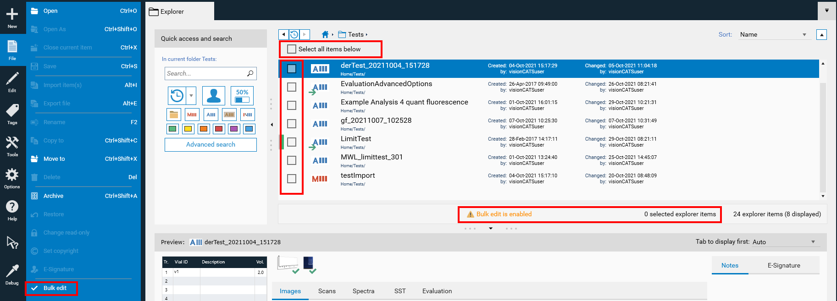Click the Advanced search button

(x=211, y=144)
